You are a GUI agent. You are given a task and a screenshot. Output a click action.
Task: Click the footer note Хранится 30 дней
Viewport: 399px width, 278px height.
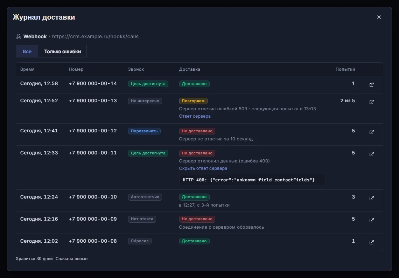tap(35, 259)
